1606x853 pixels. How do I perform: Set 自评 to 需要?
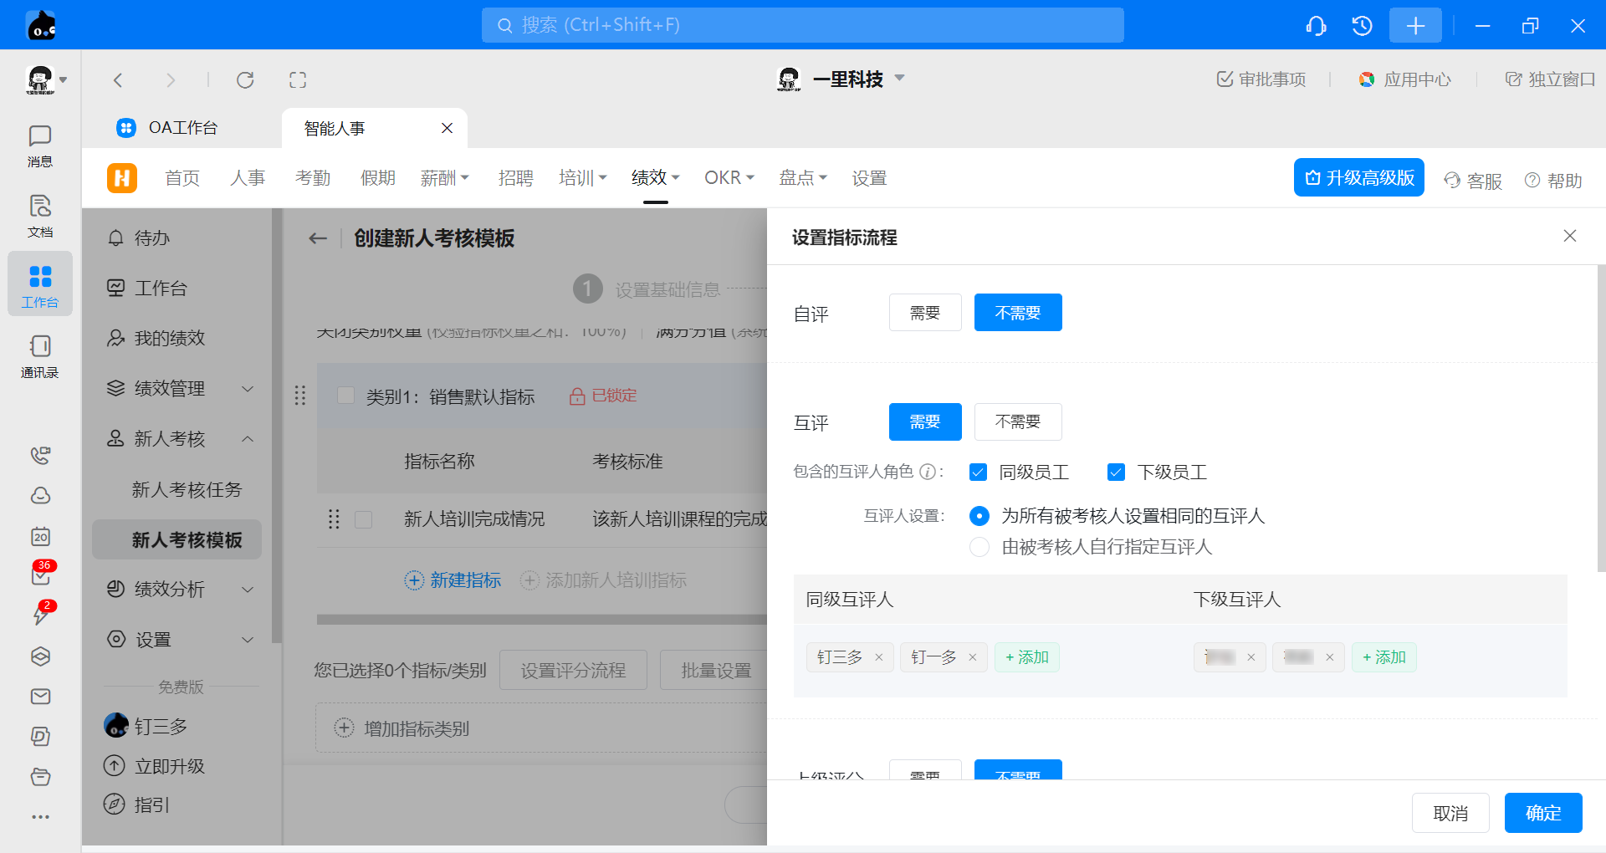point(924,313)
